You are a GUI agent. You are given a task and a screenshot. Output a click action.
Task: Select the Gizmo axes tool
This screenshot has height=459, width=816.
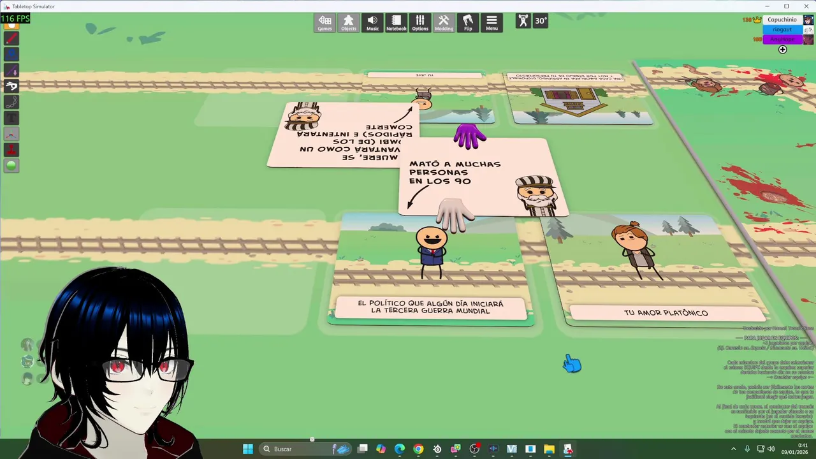[x=11, y=134]
